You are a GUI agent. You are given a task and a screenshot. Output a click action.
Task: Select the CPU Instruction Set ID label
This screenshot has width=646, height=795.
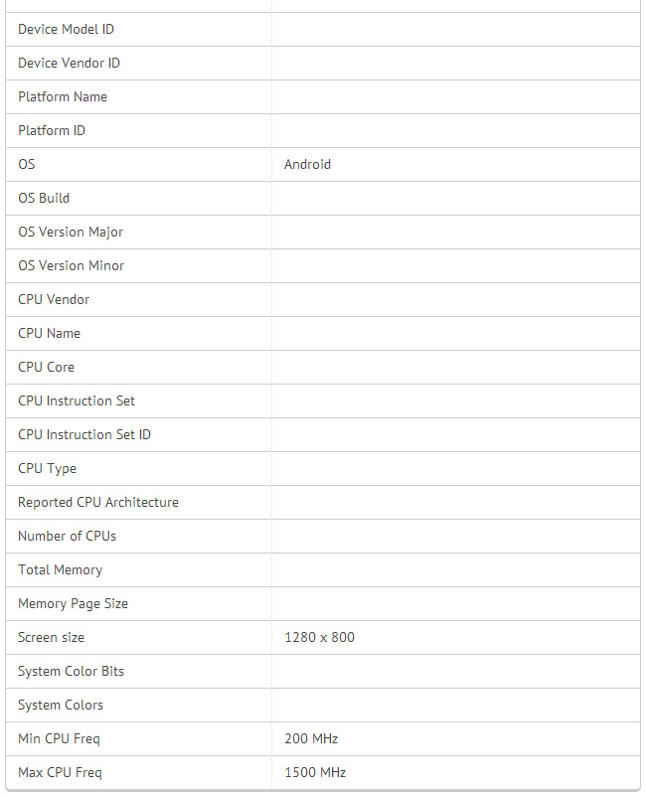pyautogui.click(x=84, y=435)
